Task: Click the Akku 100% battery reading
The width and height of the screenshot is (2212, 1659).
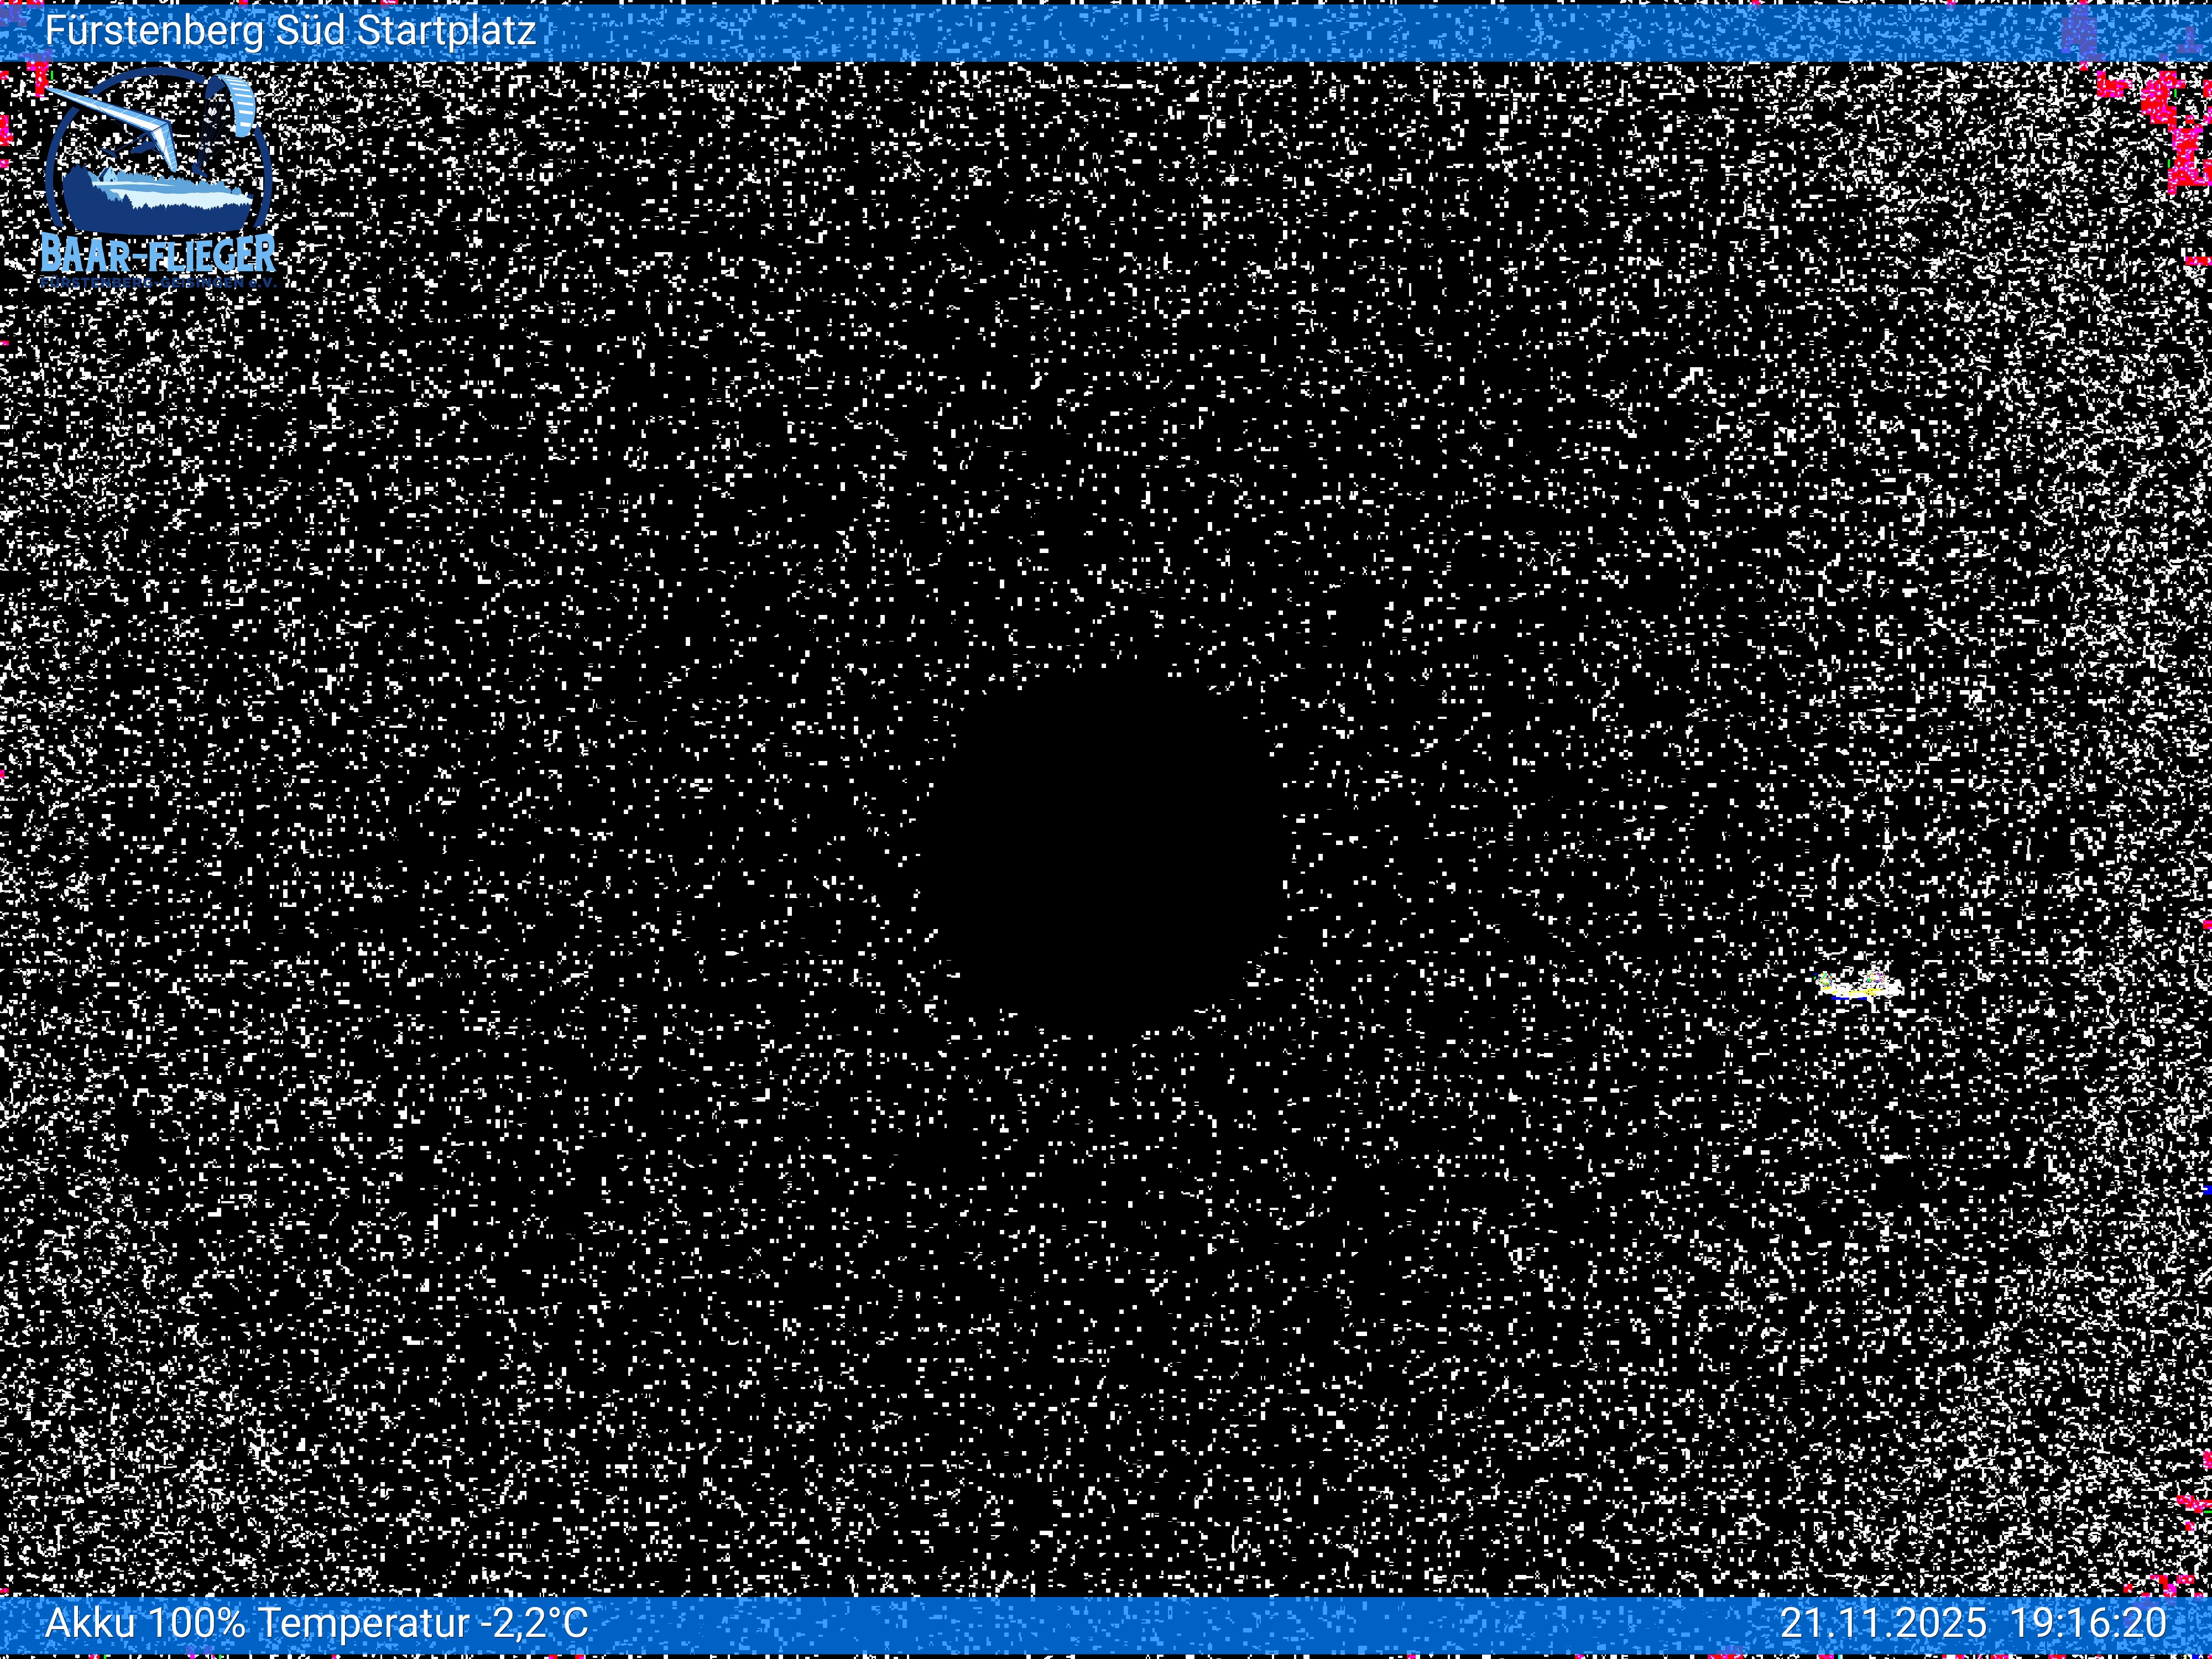Action: click(x=145, y=1622)
